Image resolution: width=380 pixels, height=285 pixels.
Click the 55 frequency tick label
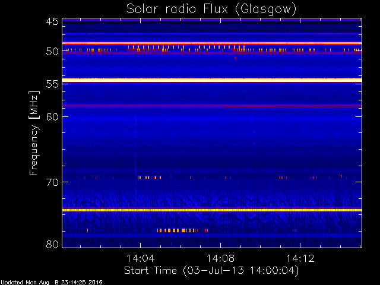pos(52,84)
